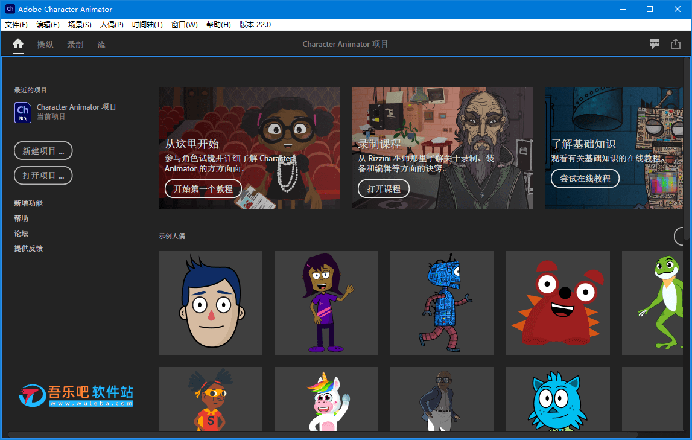This screenshot has width=692, height=440.
Task: Open the 窗口(W) menu
Action: (185, 25)
